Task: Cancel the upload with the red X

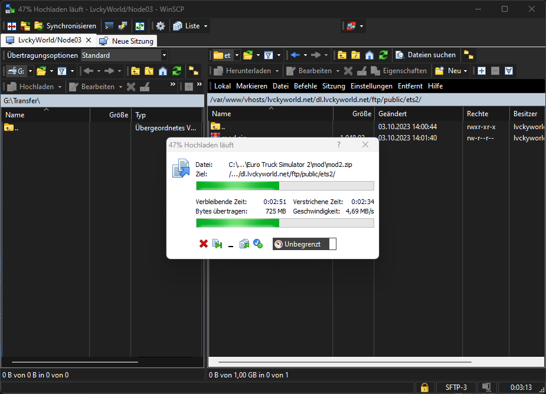Action: click(x=204, y=244)
